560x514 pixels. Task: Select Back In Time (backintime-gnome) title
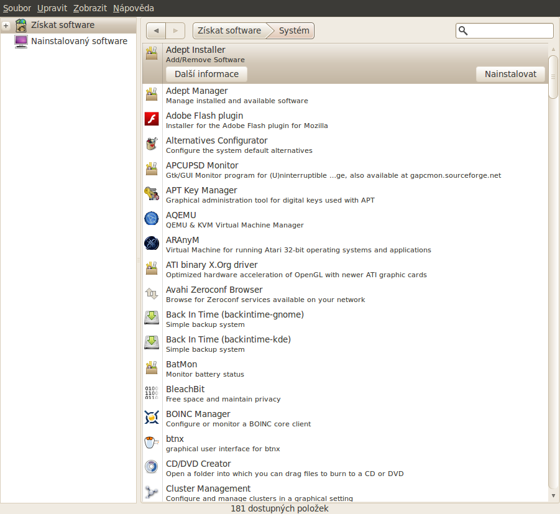click(235, 314)
